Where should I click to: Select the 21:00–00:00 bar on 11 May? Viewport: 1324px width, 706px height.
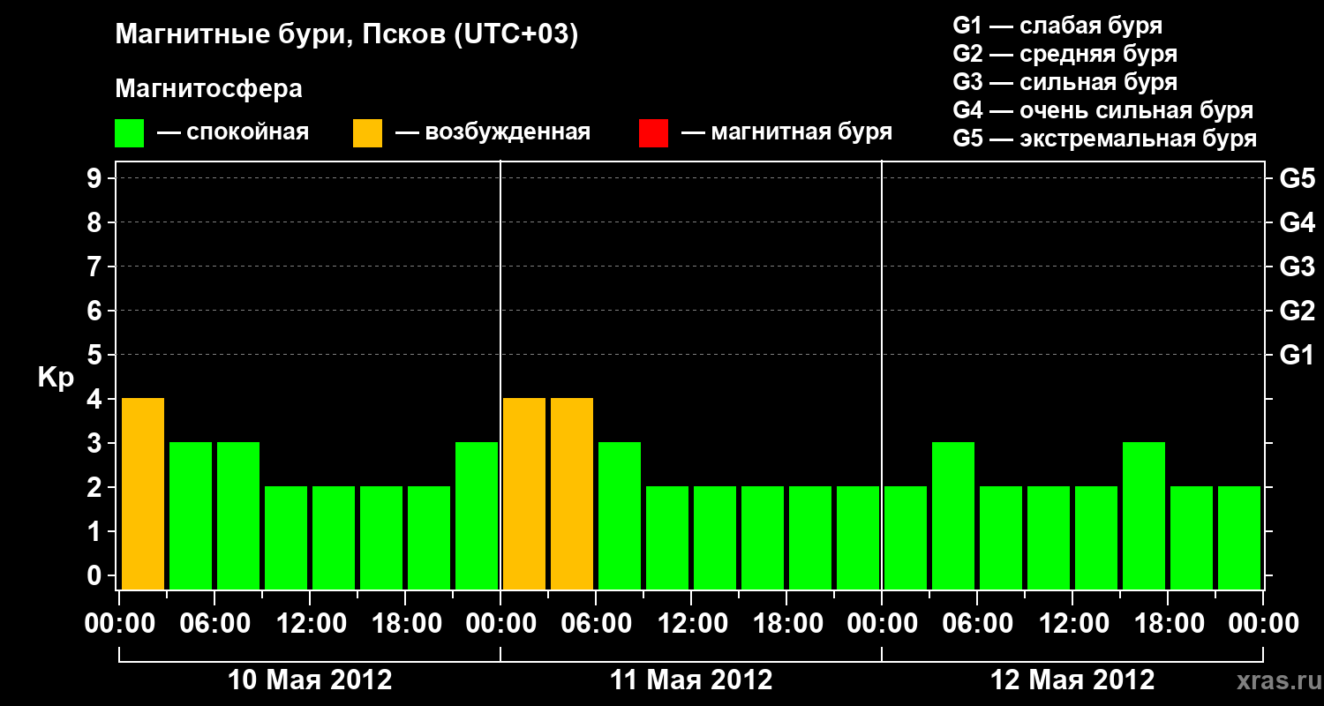point(858,537)
